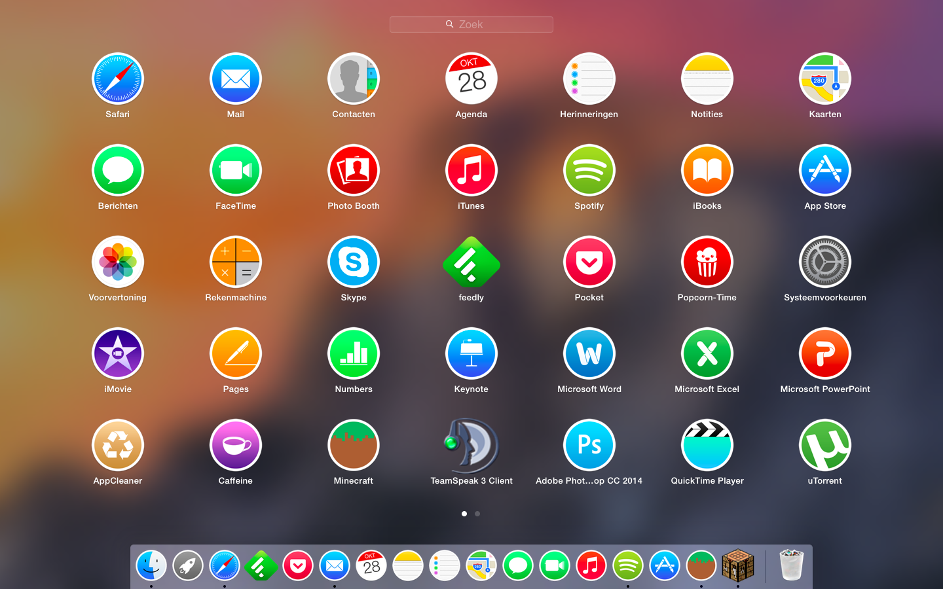Viewport: 943px width, 589px height.
Task: Launch Spotify from the Launchpad grid
Action: pyautogui.click(x=589, y=170)
